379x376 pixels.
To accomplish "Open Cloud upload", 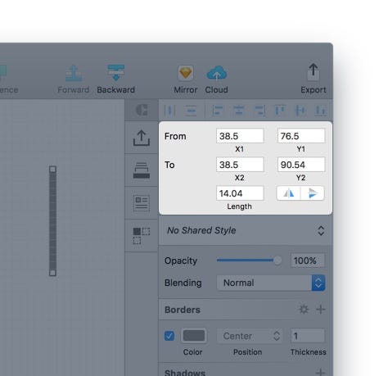I will pyautogui.click(x=217, y=73).
